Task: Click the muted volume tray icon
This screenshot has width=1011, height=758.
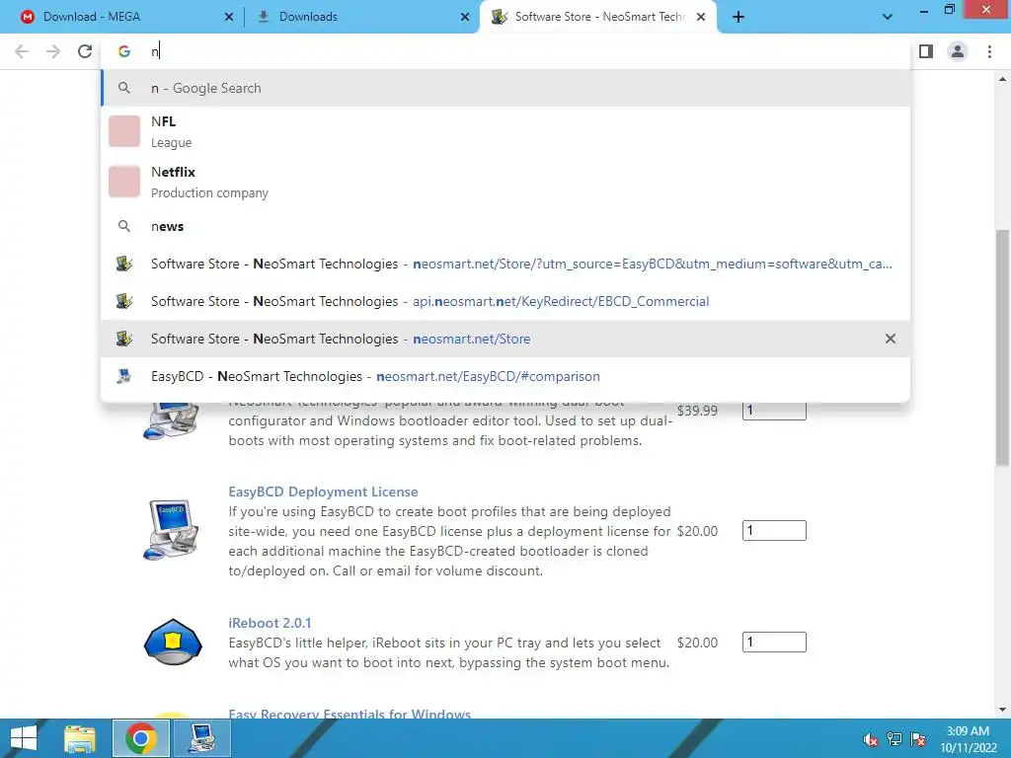Action: click(870, 739)
